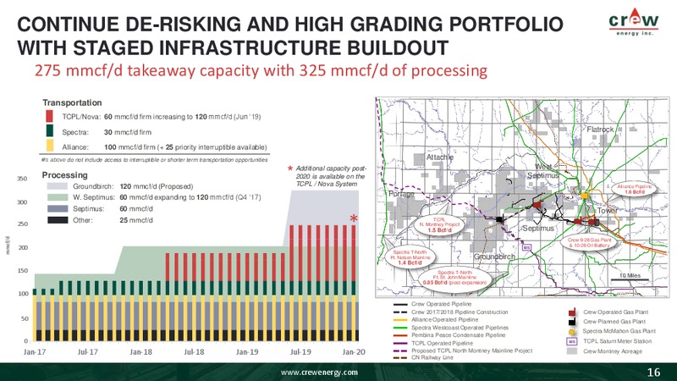This screenshot has width=677, height=381.
Task: Click the slide number 16
Action: [x=653, y=372]
